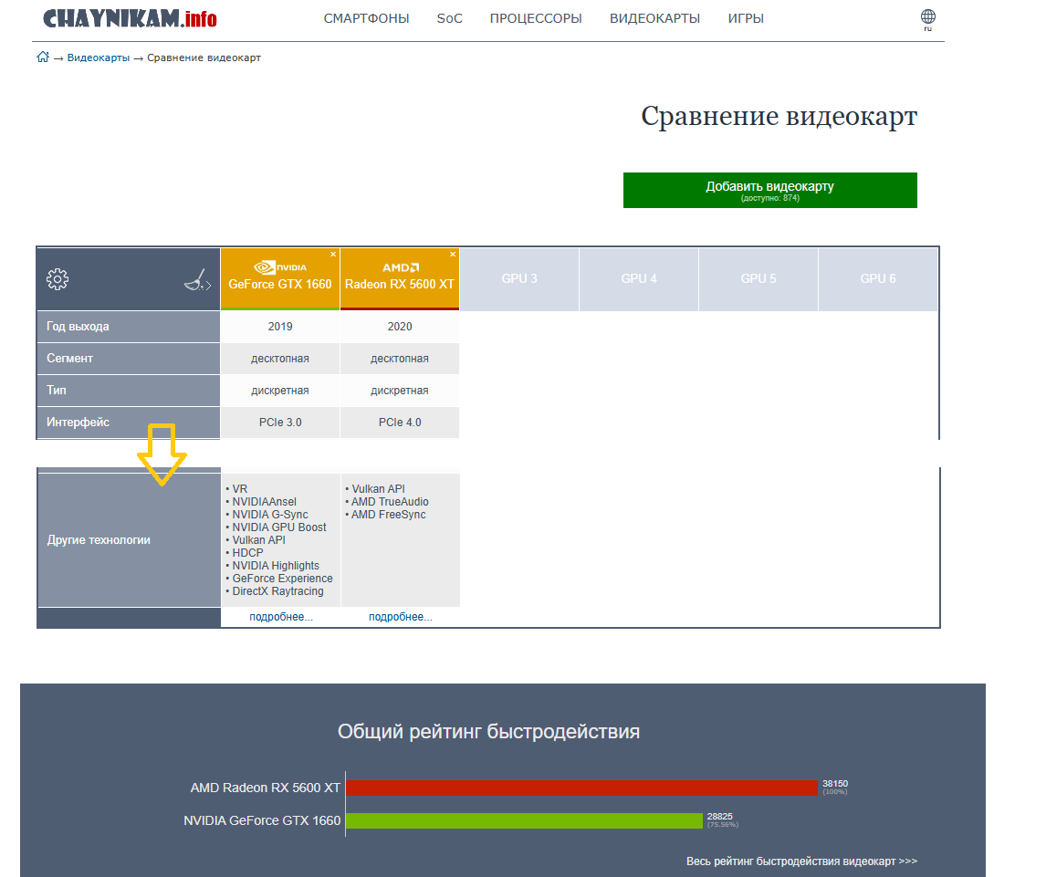This screenshot has width=1046, height=877.
Task: Select the empty GPU 4 slot
Action: [638, 278]
